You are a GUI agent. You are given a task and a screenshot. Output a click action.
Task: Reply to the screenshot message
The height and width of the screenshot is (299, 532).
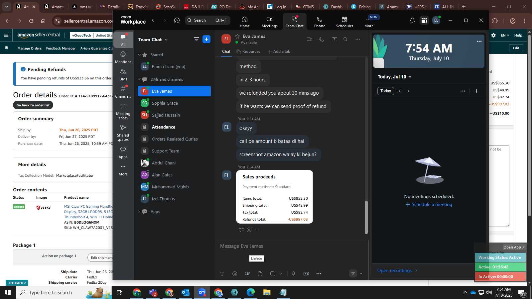[241, 230]
